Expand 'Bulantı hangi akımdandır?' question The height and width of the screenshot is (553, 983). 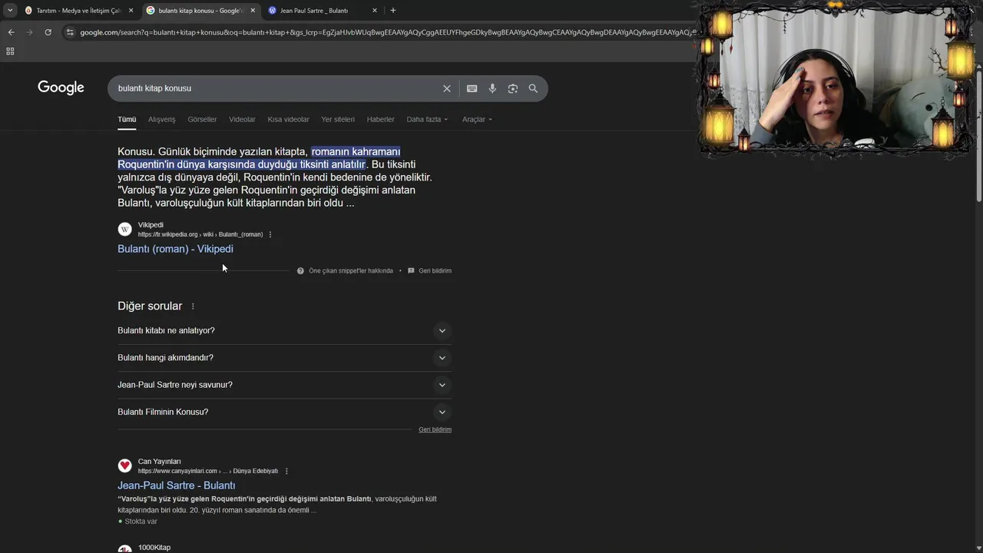point(284,358)
